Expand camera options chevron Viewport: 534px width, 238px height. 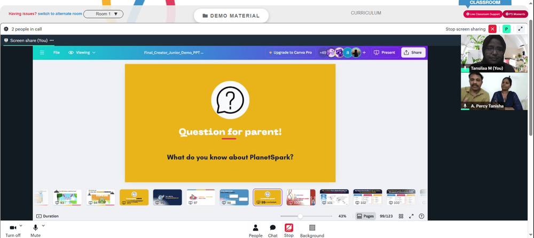click(x=21, y=225)
